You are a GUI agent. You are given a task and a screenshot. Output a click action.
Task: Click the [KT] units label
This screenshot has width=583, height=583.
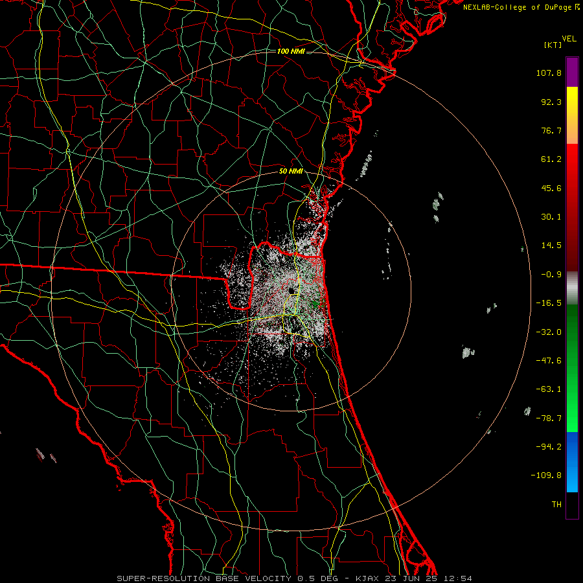point(553,45)
